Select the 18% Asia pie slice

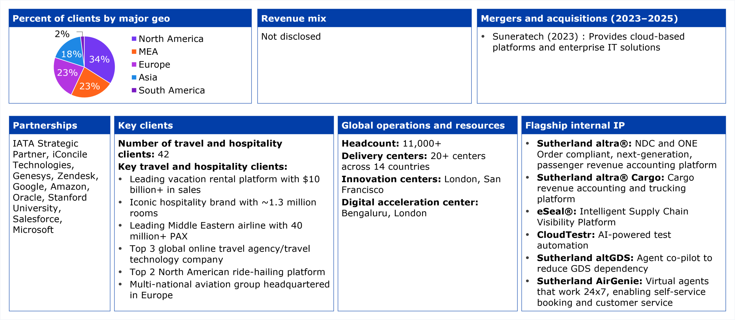coord(71,54)
